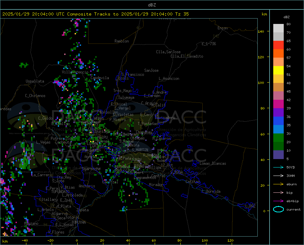Click the Chapanay label
Viewport: 304px width, 245px height.
pyautogui.click(x=144, y=132)
